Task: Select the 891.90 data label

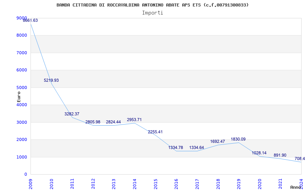Action: click(280, 155)
